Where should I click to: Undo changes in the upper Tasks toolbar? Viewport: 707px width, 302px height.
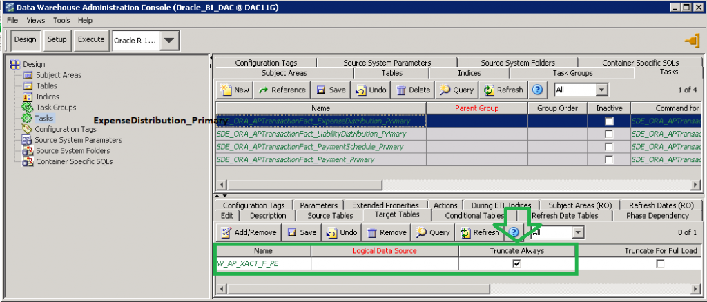[x=371, y=90]
